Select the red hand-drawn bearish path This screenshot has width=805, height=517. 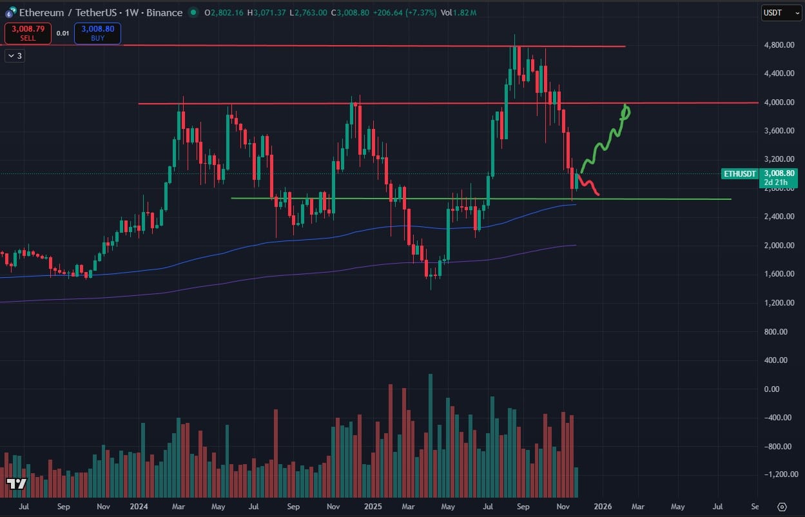coord(590,187)
